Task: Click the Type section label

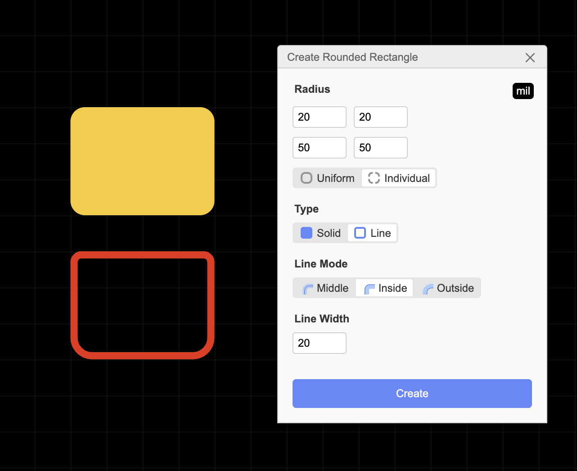Action: click(x=307, y=209)
